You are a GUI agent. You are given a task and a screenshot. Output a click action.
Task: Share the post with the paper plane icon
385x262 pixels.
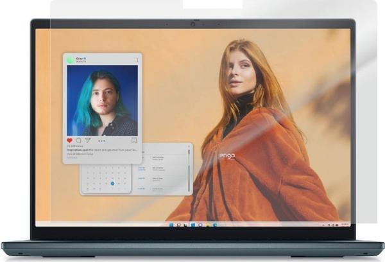click(x=88, y=141)
